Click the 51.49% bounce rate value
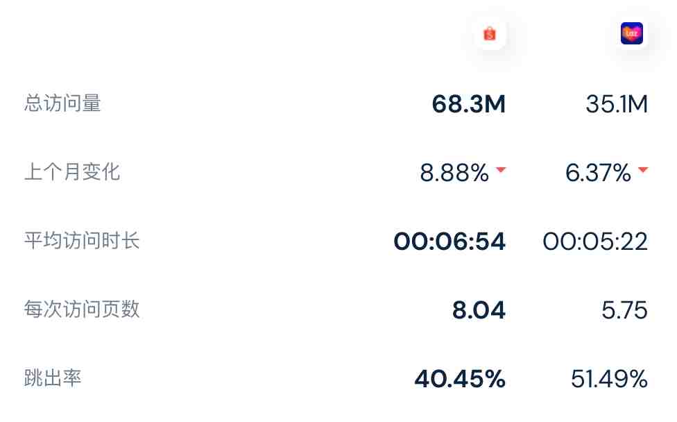 (x=609, y=379)
